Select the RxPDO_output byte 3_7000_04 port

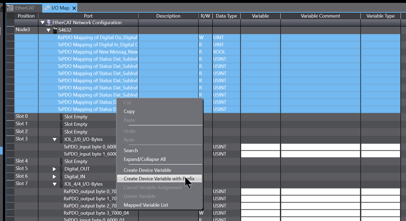[96, 213]
